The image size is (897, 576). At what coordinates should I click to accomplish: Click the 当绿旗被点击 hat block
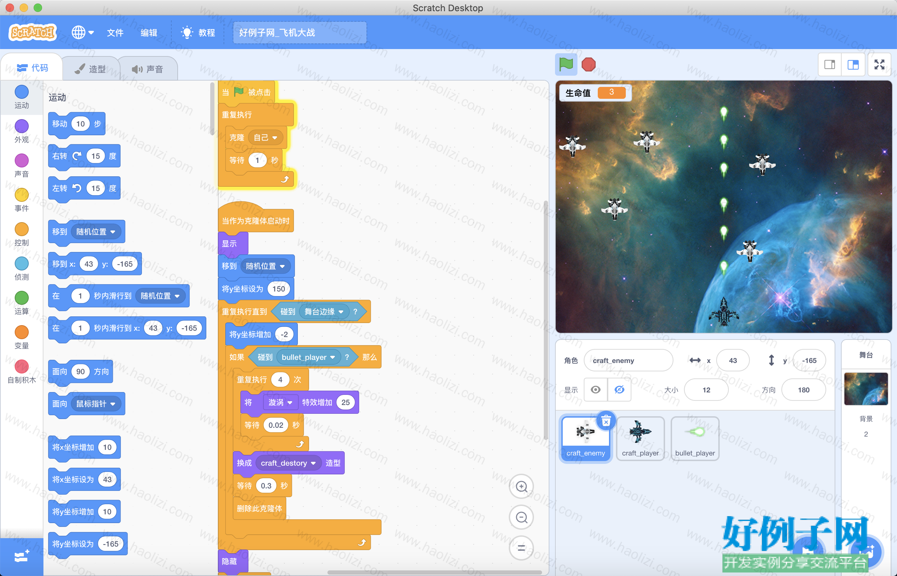point(247,92)
